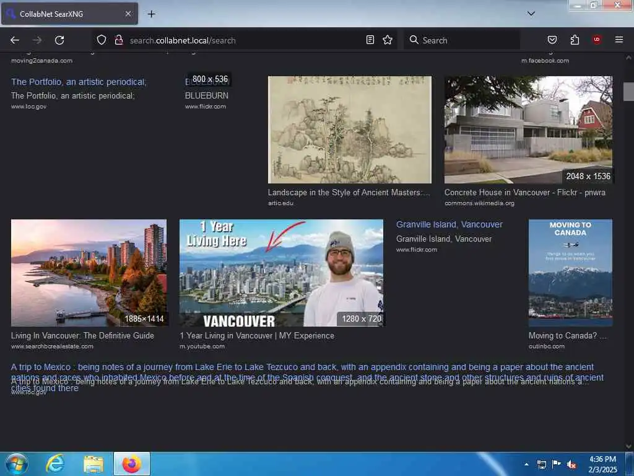Screen dimensions: 634x476
Task: Click the Moving to Canada? caption
Action: click(x=567, y=335)
